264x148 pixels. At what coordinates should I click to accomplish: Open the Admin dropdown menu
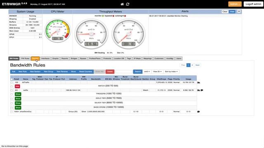click(x=235, y=4)
